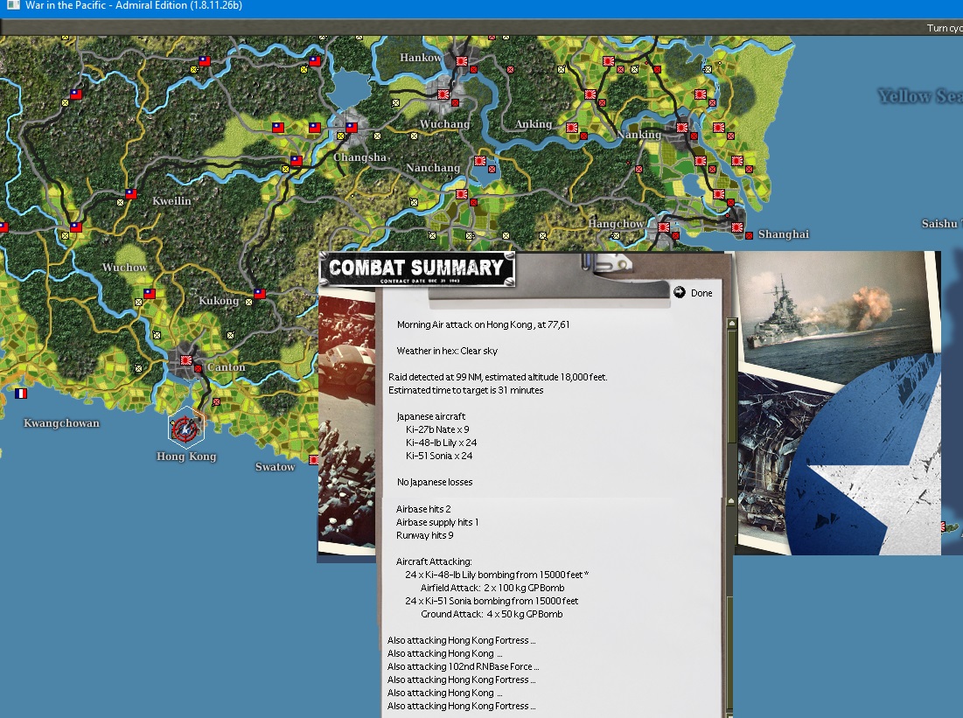Click 'Airfield Attack: 2 x 100 kg GP Bomb'
The height and width of the screenshot is (718, 963).
pyautogui.click(x=492, y=588)
